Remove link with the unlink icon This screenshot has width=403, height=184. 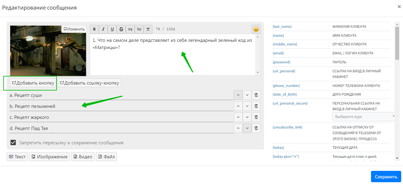click(x=139, y=29)
